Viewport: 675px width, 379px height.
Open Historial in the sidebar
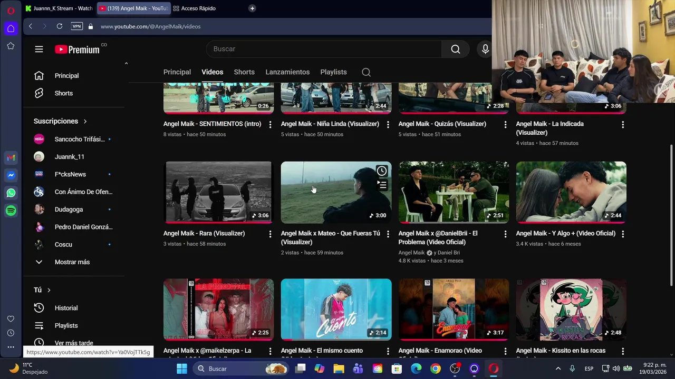(x=66, y=308)
